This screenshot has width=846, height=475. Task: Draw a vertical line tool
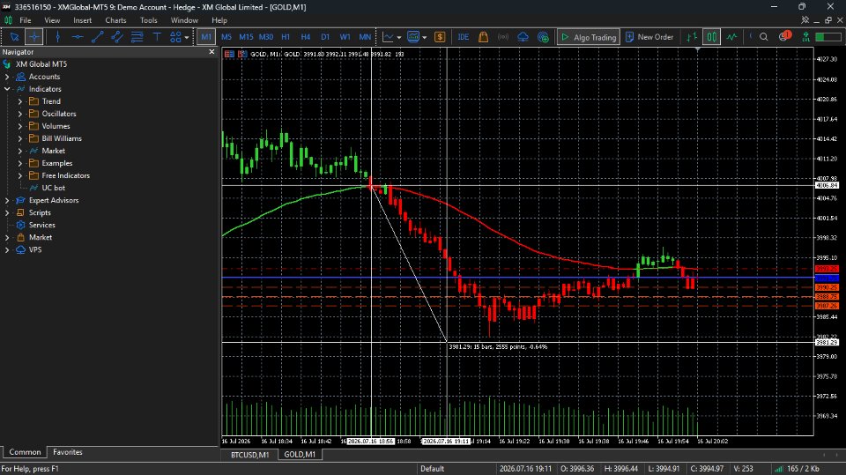coord(58,37)
